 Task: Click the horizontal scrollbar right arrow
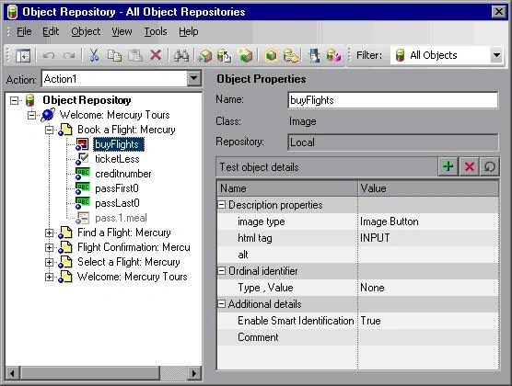(194, 373)
